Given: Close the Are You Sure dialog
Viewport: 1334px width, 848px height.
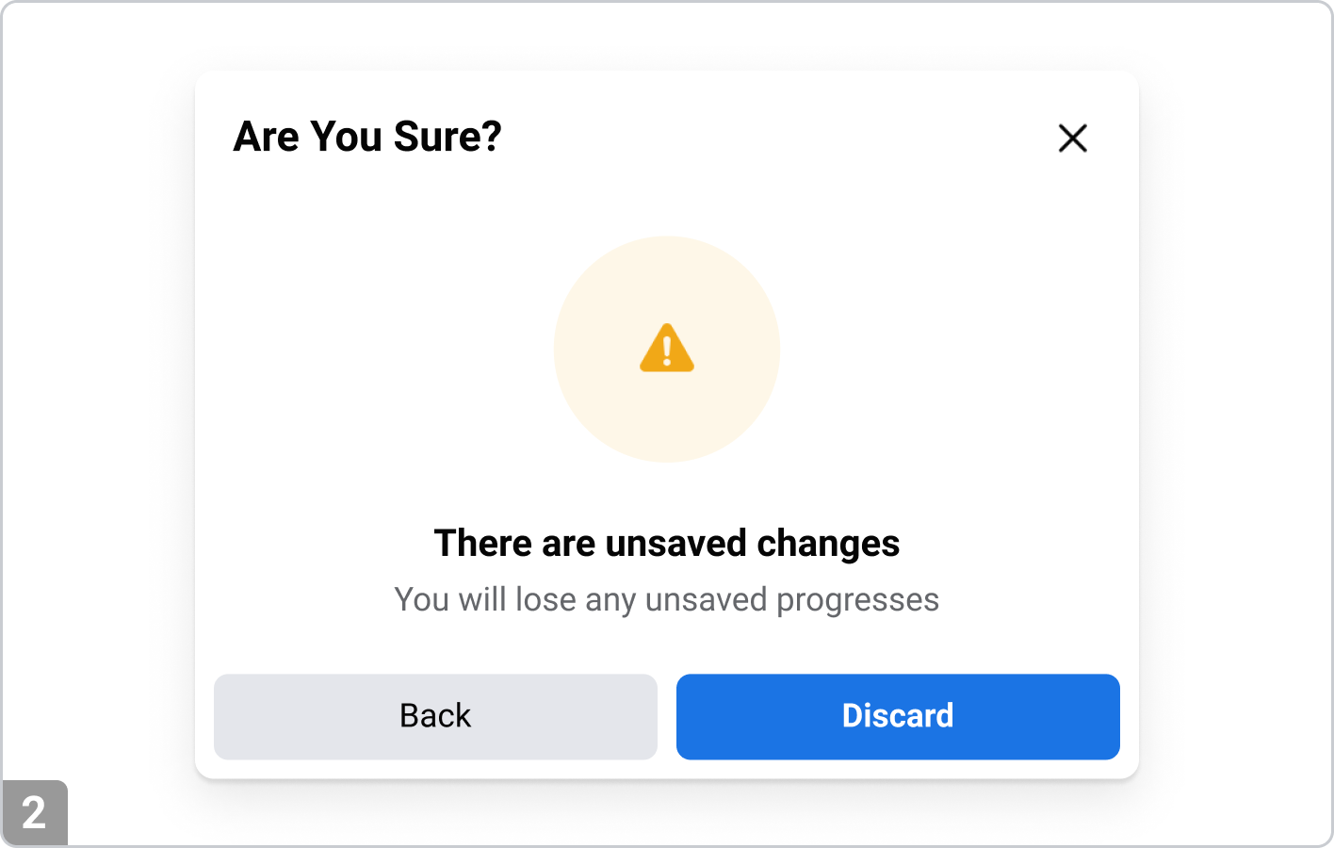Looking at the screenshot, I should pyautogui.click(x=1072, y=139).
